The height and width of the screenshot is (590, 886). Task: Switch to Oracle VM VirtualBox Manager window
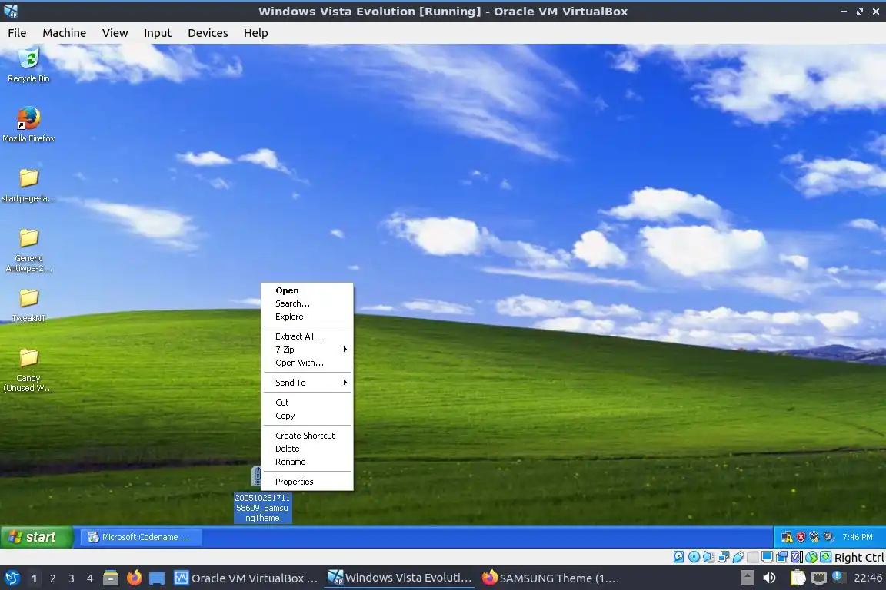coord(246,578)
